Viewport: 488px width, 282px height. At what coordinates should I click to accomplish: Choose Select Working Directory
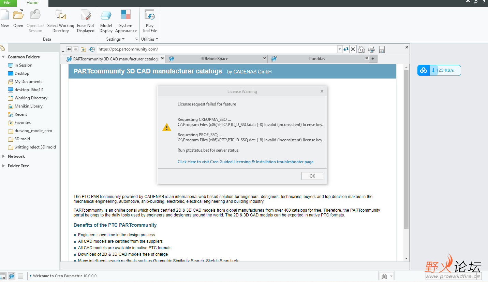(x=61, y=21)
